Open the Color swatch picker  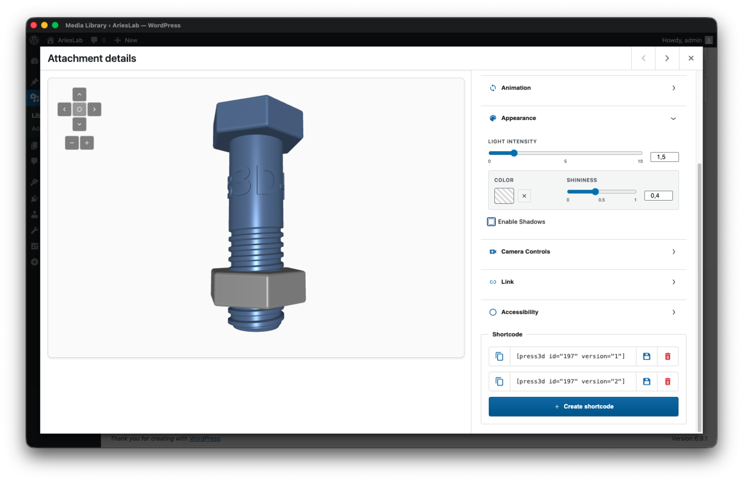pos(504,196)
